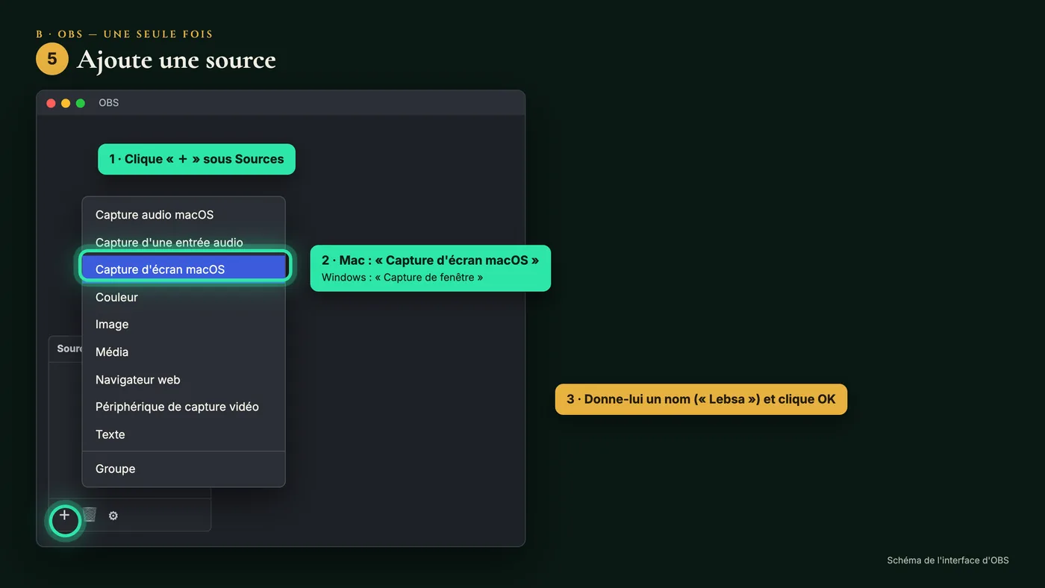Select Texte source option
The width and height of the screenshot is (1045, 588).
(184, 434)
